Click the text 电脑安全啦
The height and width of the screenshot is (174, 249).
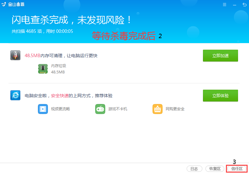pos(36,96)
